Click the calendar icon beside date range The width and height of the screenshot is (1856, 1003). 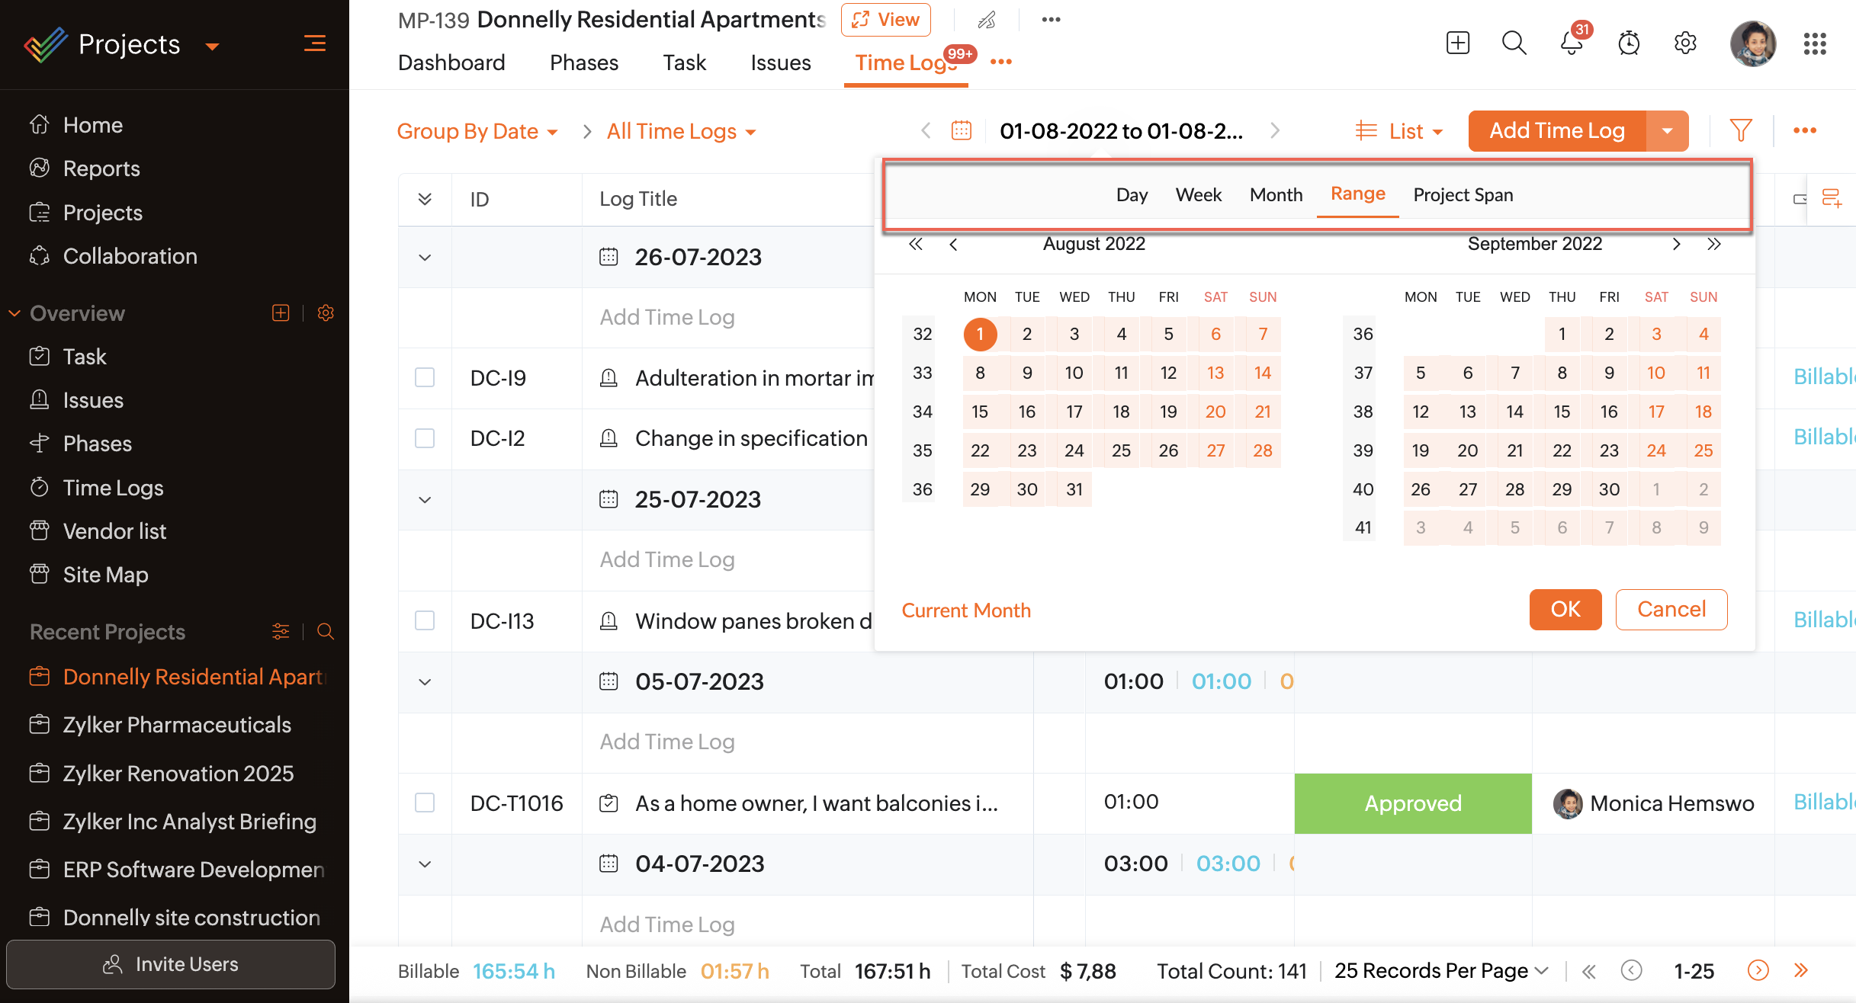point(962,131)
